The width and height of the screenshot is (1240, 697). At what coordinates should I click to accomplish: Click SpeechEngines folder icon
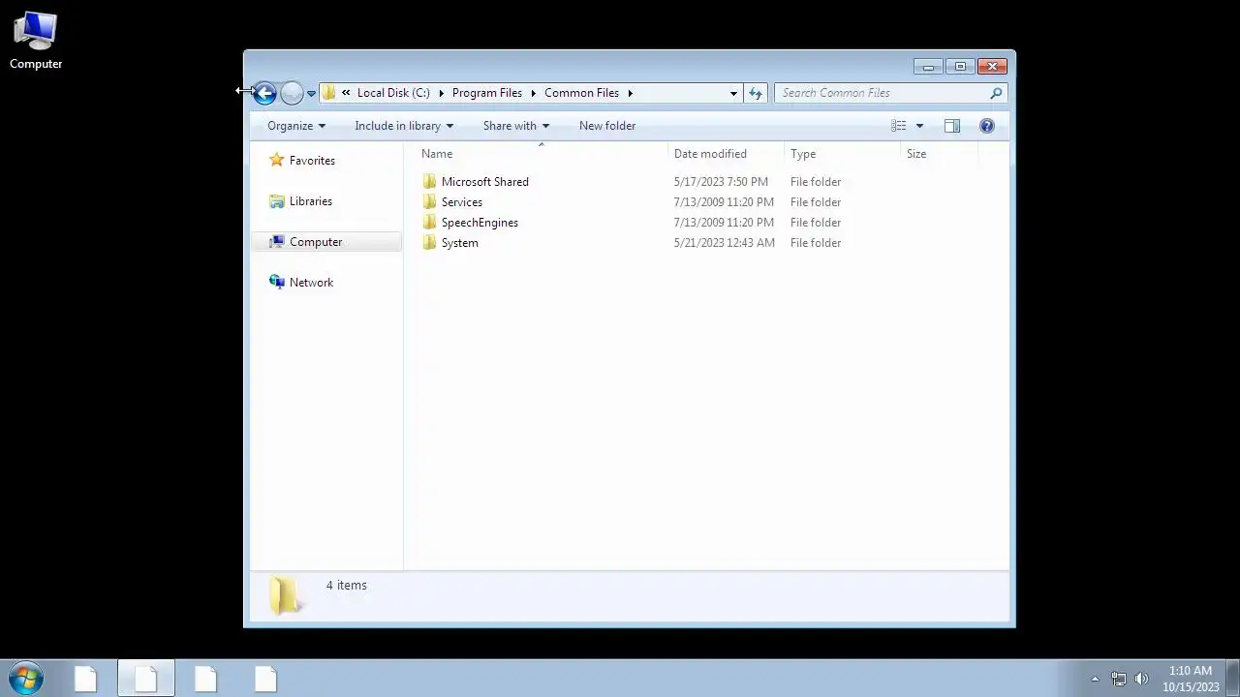coord(430,223)
